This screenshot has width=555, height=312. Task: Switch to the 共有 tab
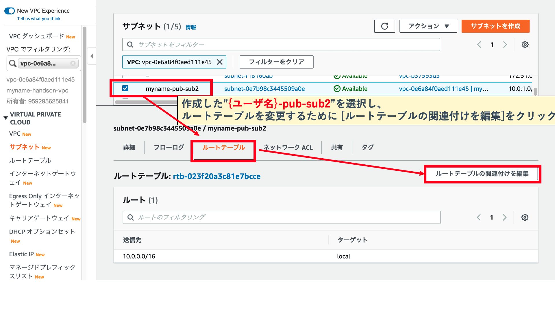(x=337, y=147)
